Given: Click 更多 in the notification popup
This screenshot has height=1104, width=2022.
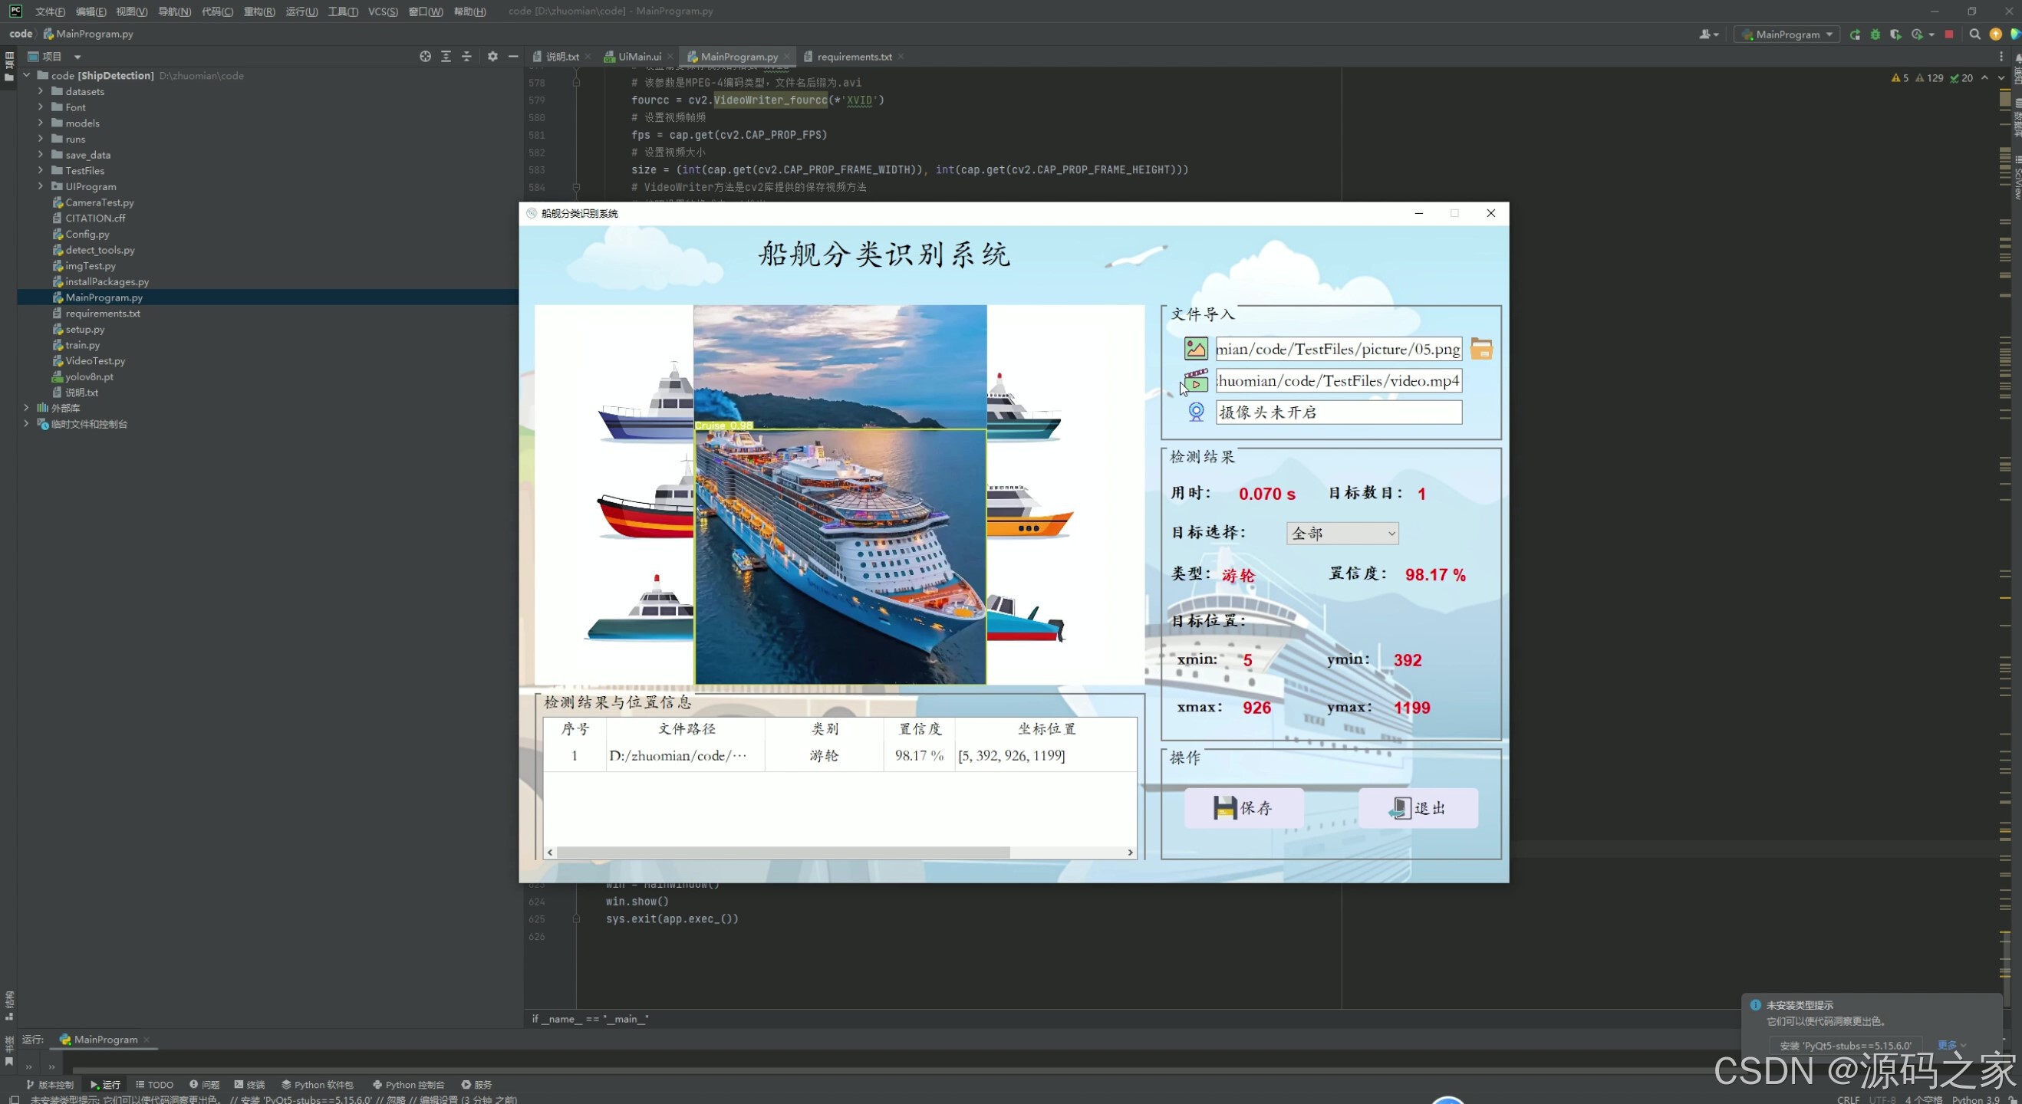Looking at the screenshot, I should point(1951,1045).
